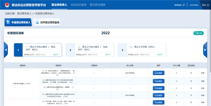Click the 一键上报 submit button
211x106 pixels.
(x=198, y=33)
